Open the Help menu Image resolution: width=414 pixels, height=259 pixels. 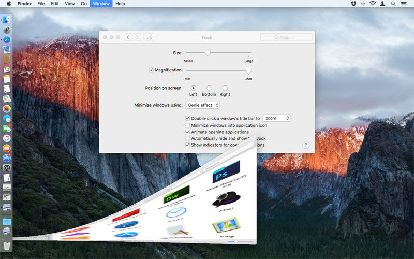click(x=120, y=4)
